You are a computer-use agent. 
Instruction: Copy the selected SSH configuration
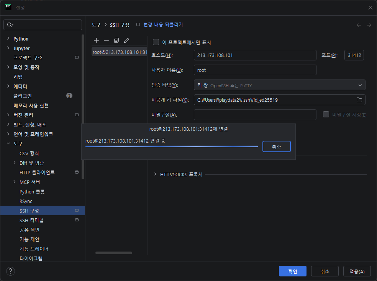[116, 40]
